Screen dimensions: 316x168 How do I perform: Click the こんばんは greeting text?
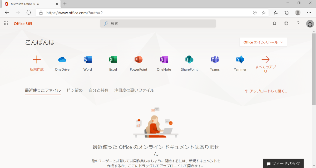pos(40,42)
